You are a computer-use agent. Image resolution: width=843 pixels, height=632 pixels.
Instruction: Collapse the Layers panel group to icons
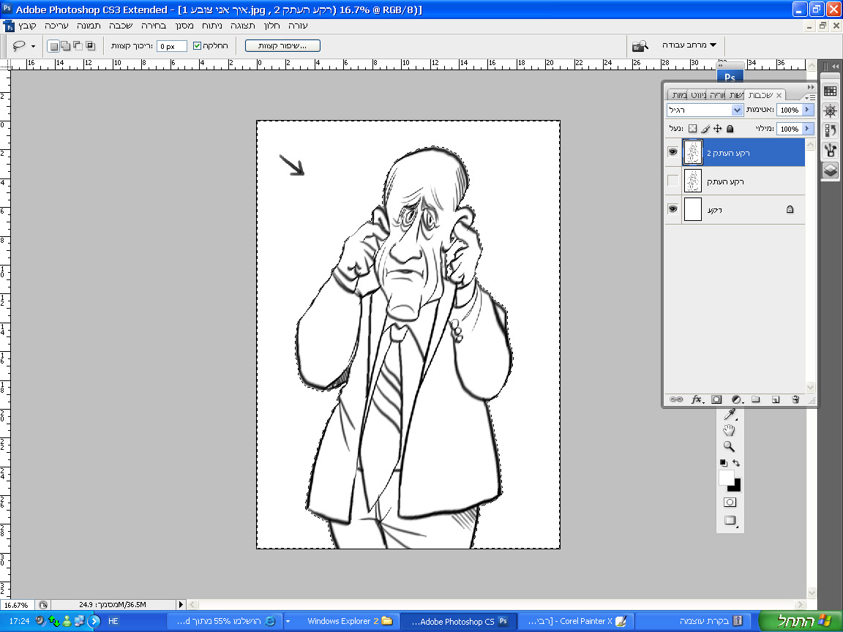tap(811, 87)
